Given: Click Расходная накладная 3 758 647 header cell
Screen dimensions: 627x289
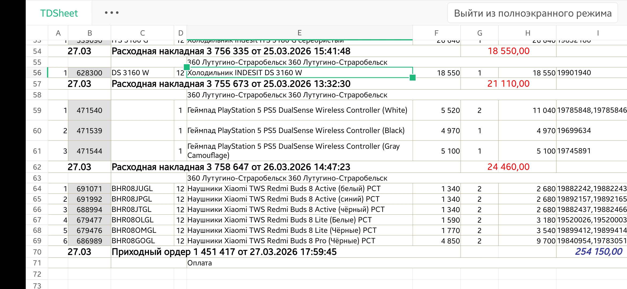Looking at the screenshot, I should [231, 167].
